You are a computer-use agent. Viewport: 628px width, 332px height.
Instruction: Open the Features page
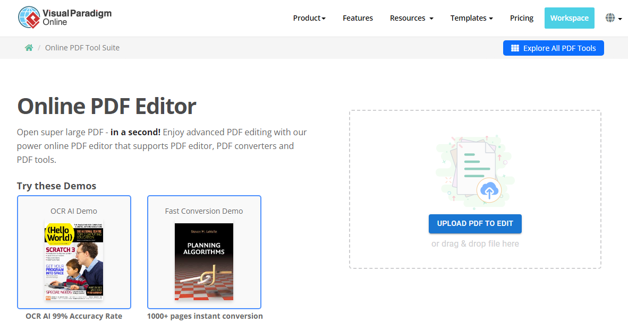coord(358,18)
